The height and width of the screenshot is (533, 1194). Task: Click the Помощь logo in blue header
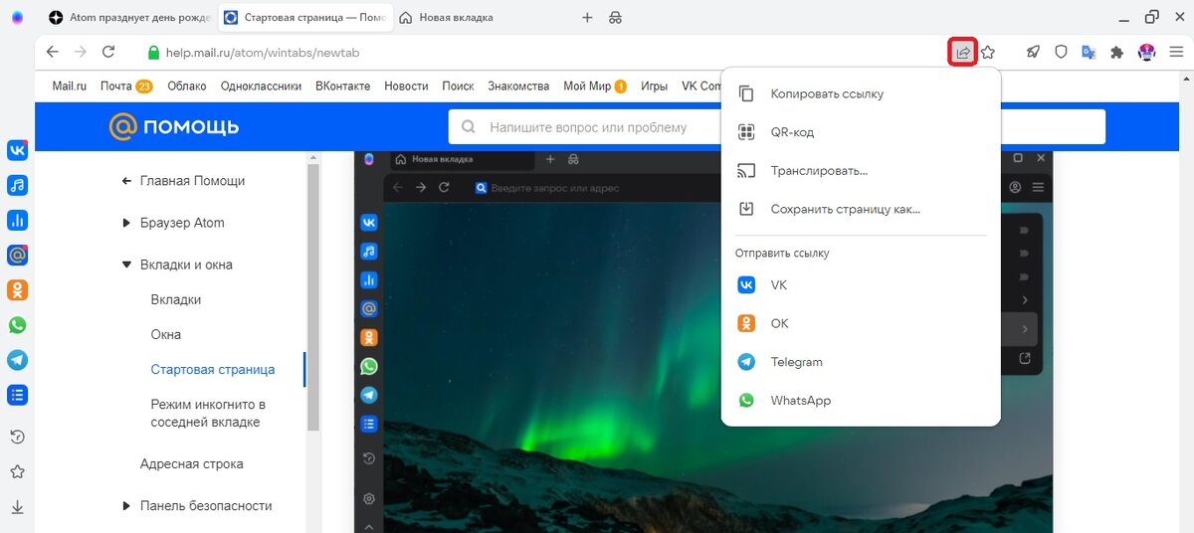pos(174,126)
